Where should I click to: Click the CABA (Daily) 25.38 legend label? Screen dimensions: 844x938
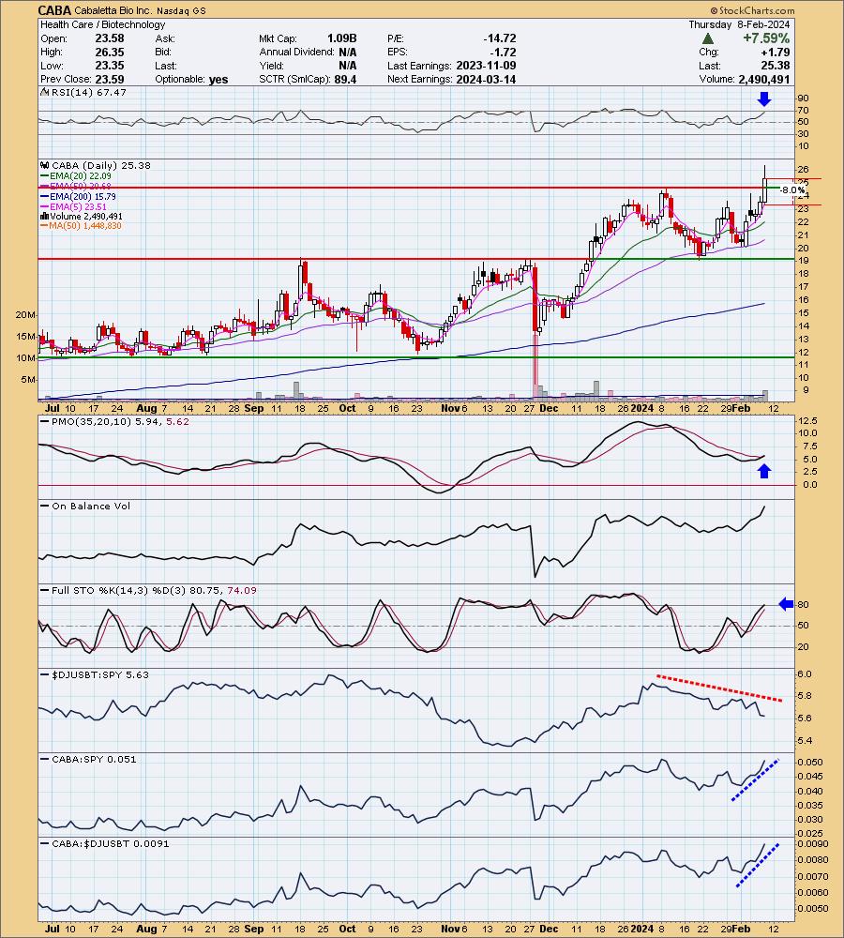[101, 165]
